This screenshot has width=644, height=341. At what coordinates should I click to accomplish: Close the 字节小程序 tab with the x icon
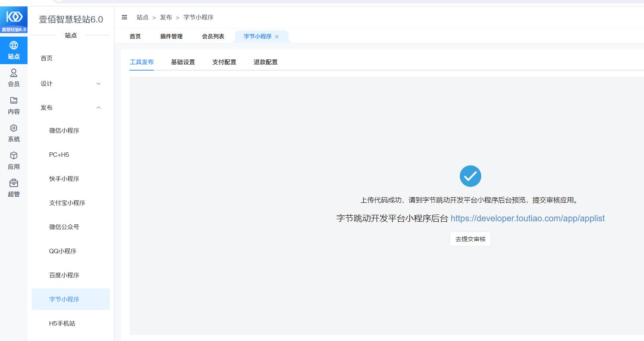coord(277,37)
